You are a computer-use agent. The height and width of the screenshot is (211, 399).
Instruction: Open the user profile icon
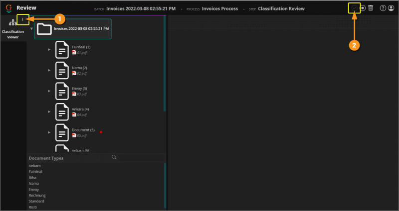(x=391, y=8)
